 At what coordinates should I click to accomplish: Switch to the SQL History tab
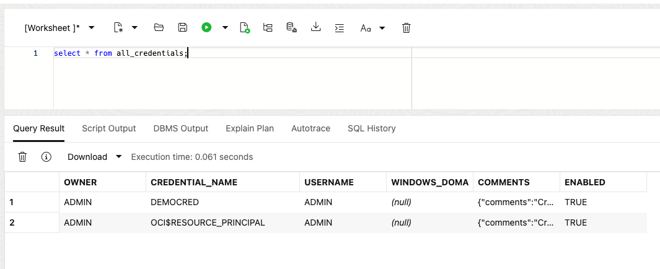pyautogui.click(x=371, y=128)
